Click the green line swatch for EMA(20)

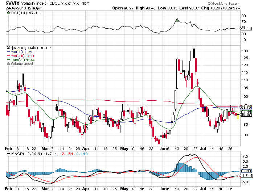pyautogui.click(x=8, y=60)
